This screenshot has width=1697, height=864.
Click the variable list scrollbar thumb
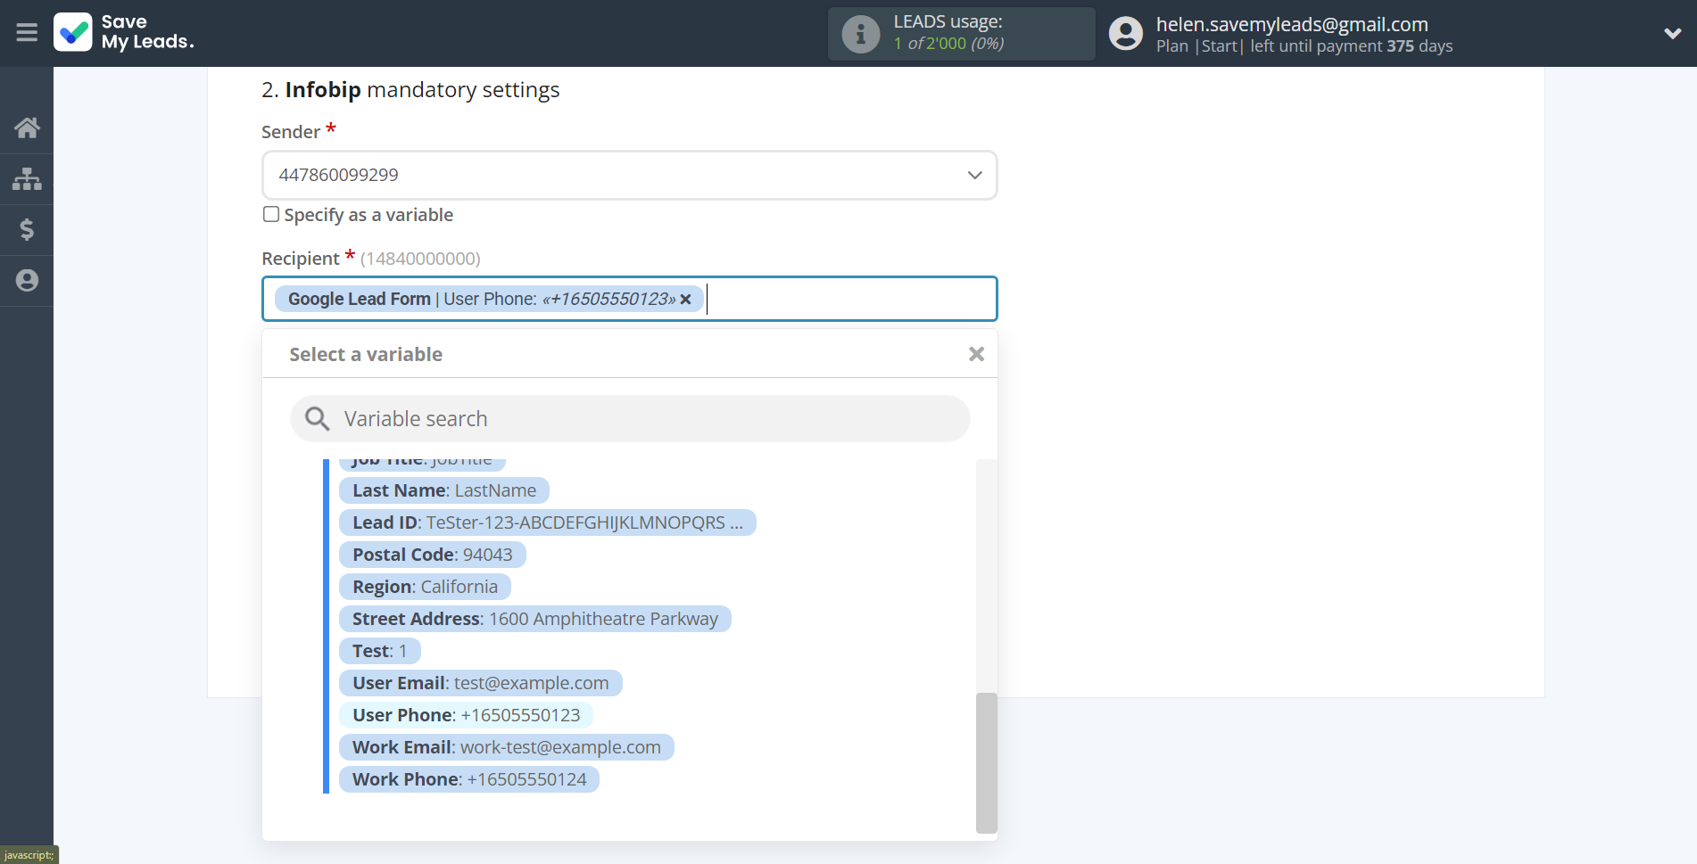point(986,762)
